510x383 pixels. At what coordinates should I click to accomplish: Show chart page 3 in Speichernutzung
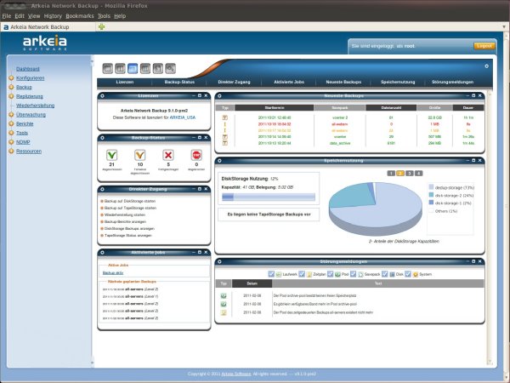click(410, 174)
